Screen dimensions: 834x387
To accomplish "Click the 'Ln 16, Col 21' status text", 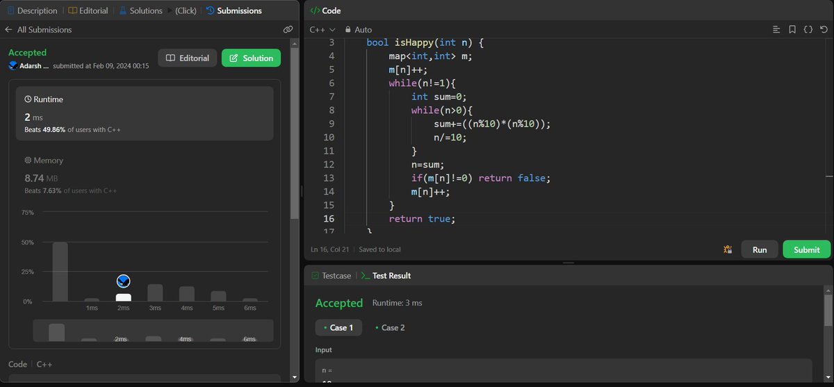I will [x=331, y=249].
